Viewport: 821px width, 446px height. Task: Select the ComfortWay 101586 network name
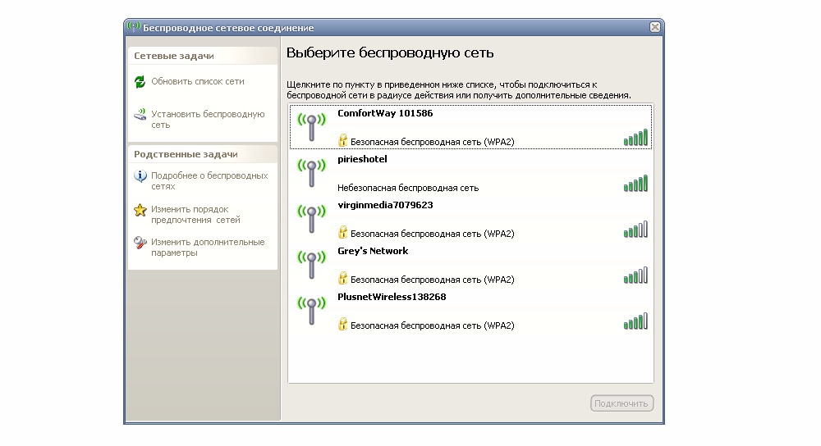click(385, 113)
